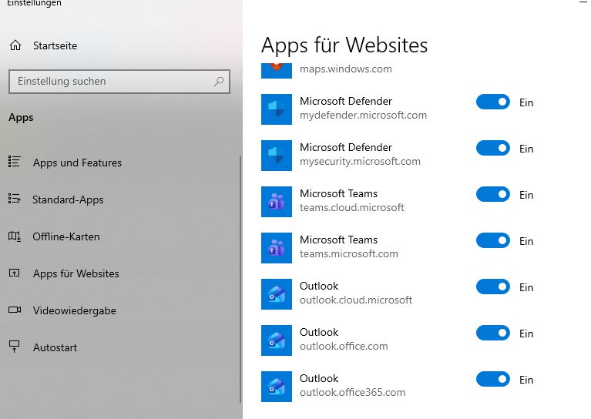Click the outlook.cloud.microsoft Outlook app icon
Screen dimensions: 591x419
pyautogui.click(x=277, y=294)
